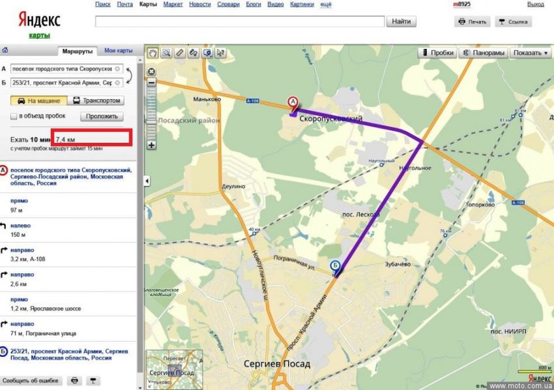
Task: Open Словари in top menu
Action: pyautogui.click(x=228, y=5)
